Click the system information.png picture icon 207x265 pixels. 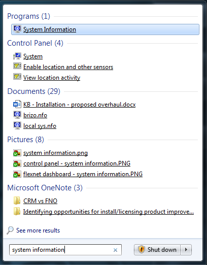17,153
